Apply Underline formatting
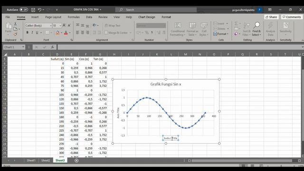 pos(37,33)
